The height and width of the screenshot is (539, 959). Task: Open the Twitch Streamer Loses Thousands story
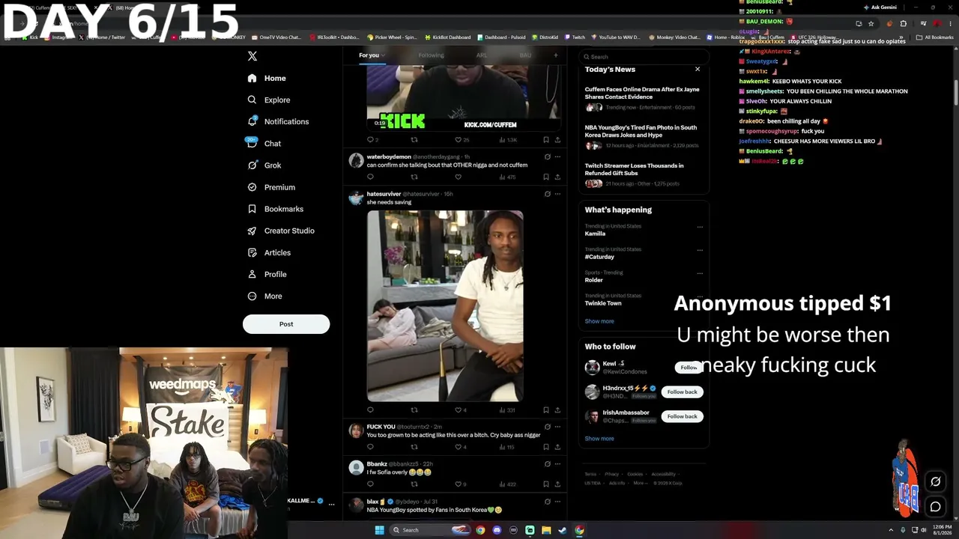point(643,175)
